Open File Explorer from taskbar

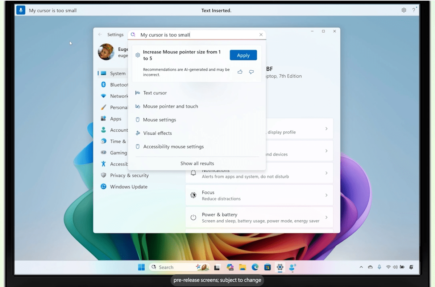(243, 267)
